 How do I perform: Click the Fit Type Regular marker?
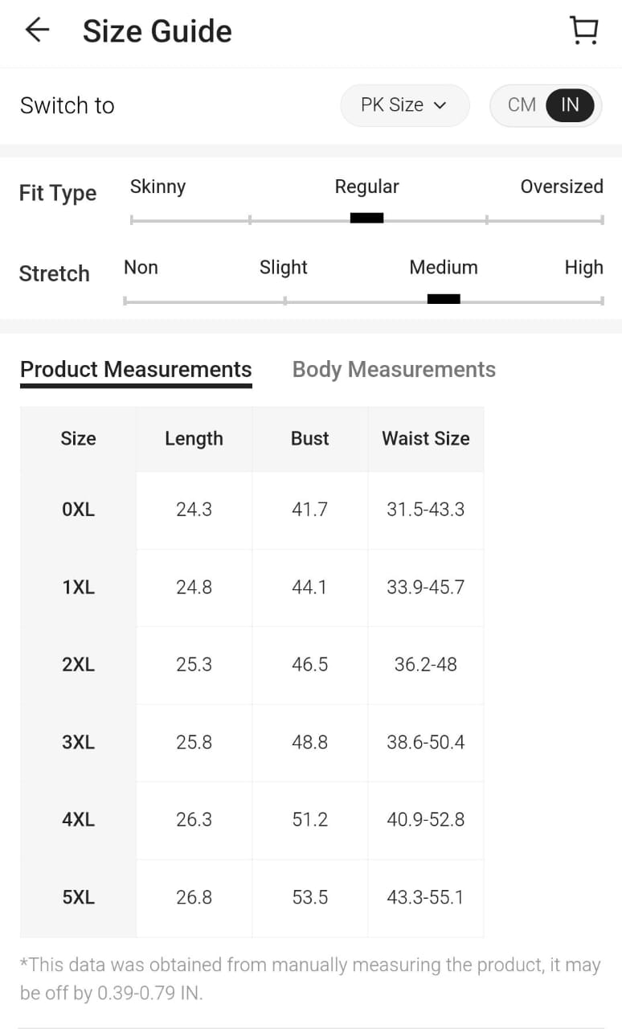coord(366,218)
